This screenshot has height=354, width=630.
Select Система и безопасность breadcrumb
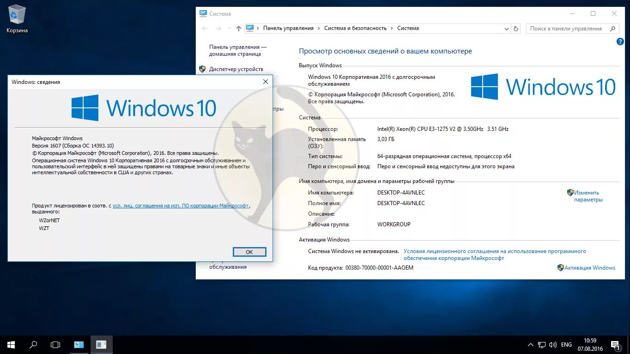tap(355, 28)
